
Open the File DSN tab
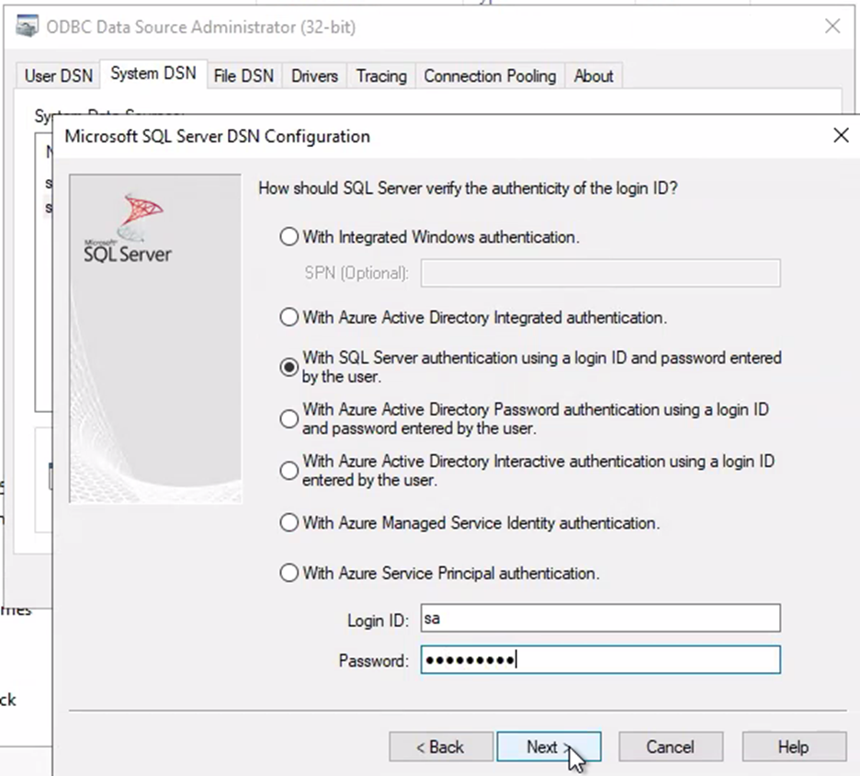pyautogui.click(x=243, y=76)
